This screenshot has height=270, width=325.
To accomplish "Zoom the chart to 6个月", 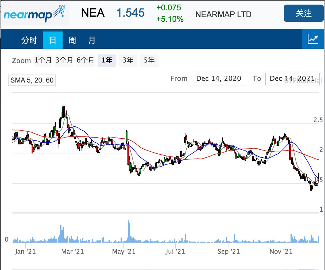I will [85, 60].
